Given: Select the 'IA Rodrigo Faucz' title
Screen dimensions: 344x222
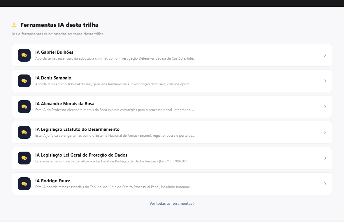Looking at the screenshot, I should [x=53, y=181].
